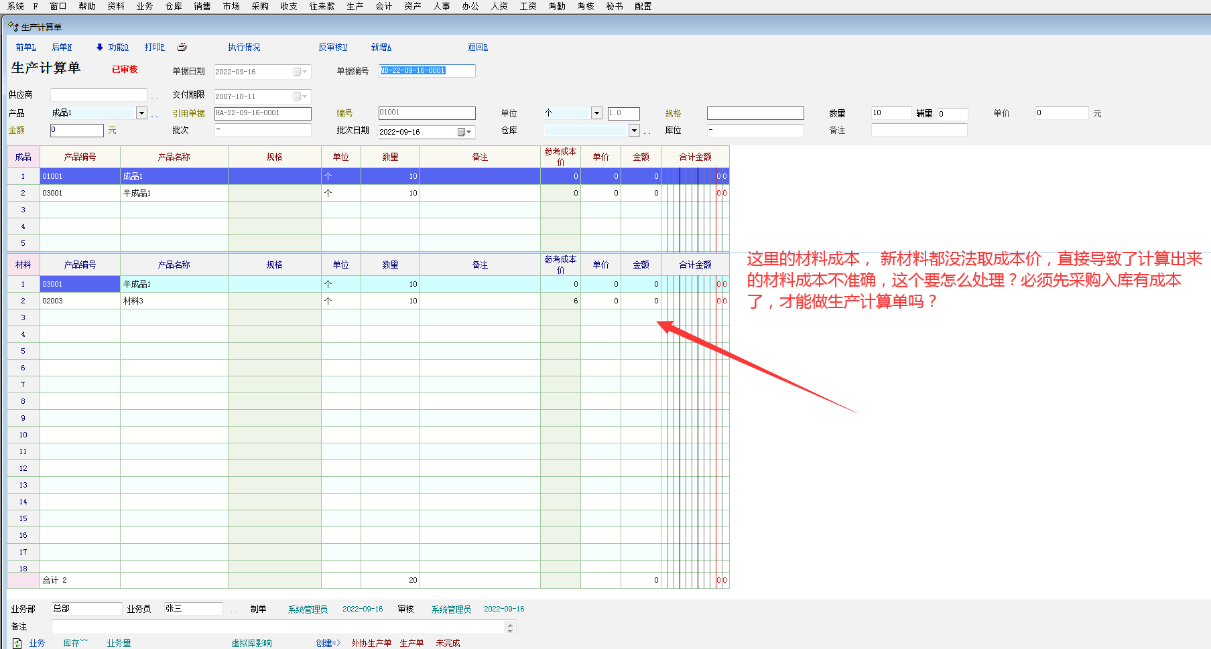Screen dimensions: 1211x649
Task: Click the printer icon in toolbar
Action: (x=182, y=47)
